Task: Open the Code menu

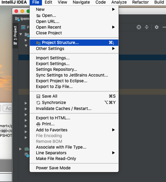Action: click(101, 2)
